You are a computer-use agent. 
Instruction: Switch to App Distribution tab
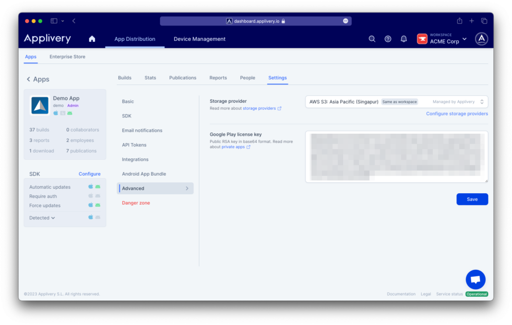point(134,39)
